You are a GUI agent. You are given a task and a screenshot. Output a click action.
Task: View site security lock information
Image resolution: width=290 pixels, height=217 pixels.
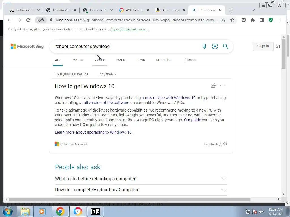(x=51, y=20)
